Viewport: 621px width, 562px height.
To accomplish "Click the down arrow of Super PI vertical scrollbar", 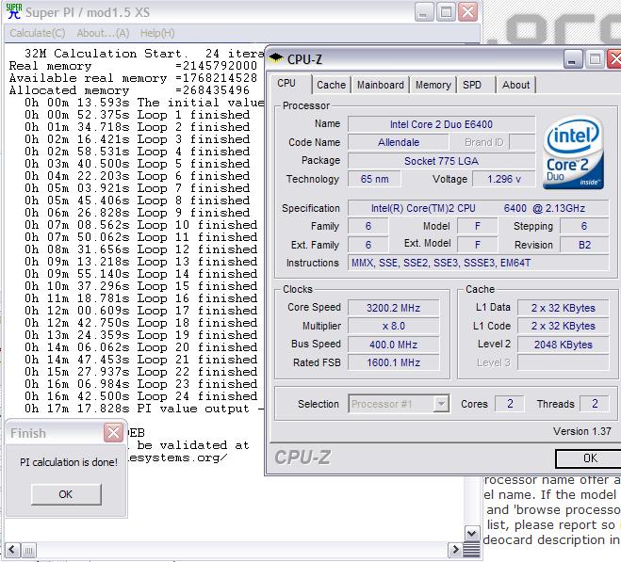I will click(x=472, y=533).
